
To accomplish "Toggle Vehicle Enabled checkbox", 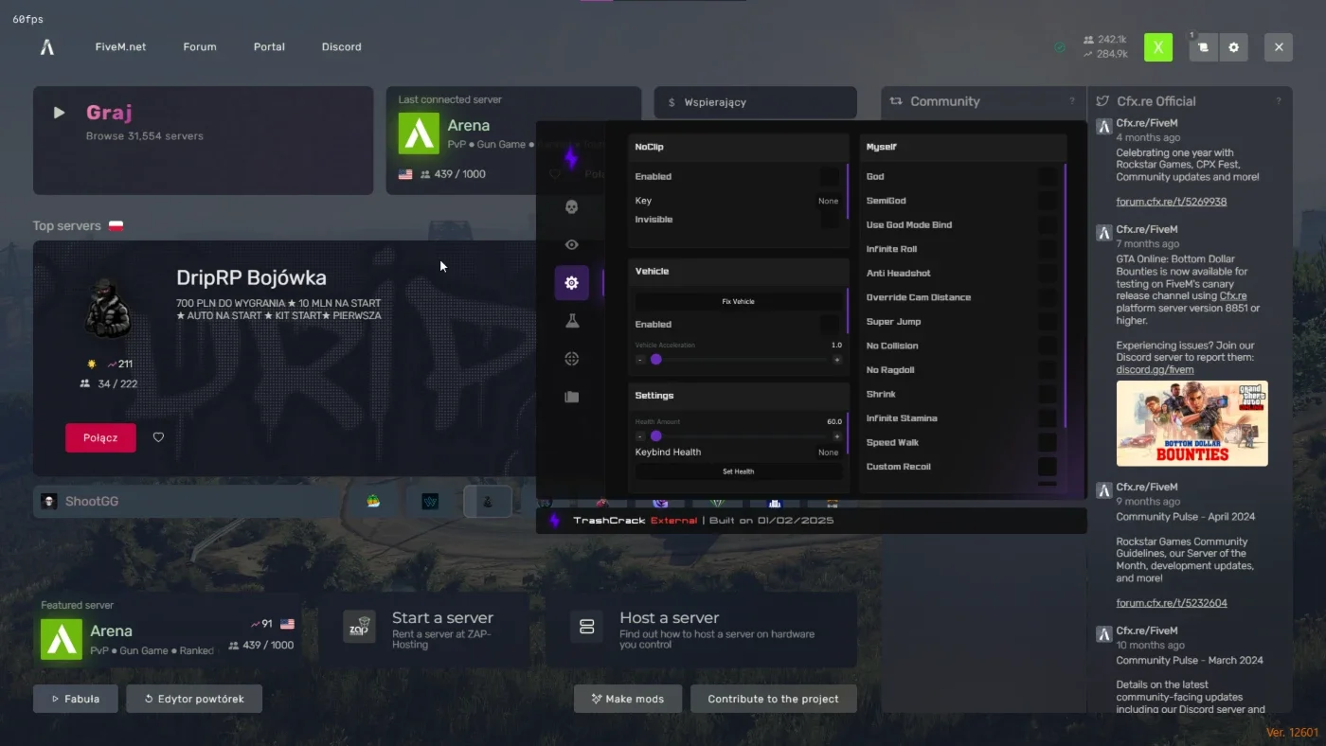I will click(x=830, y=324).
